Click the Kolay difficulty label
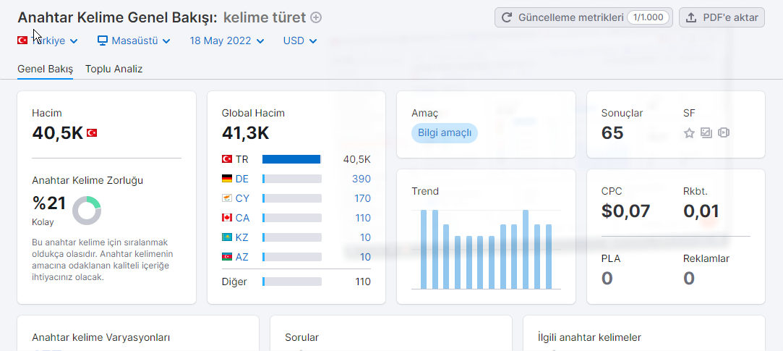The height and width of the screenshot is (351, 783). pos(43,222)
